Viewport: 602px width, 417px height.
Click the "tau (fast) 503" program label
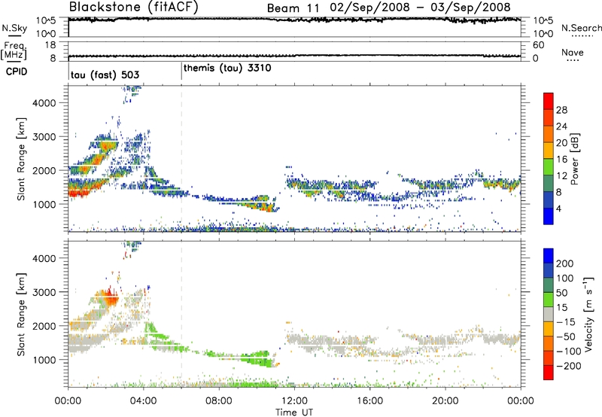click(105, 75)
